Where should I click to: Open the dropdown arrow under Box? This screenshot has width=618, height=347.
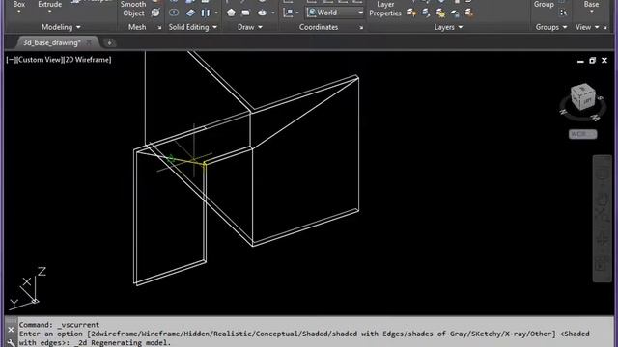[19, 12]
